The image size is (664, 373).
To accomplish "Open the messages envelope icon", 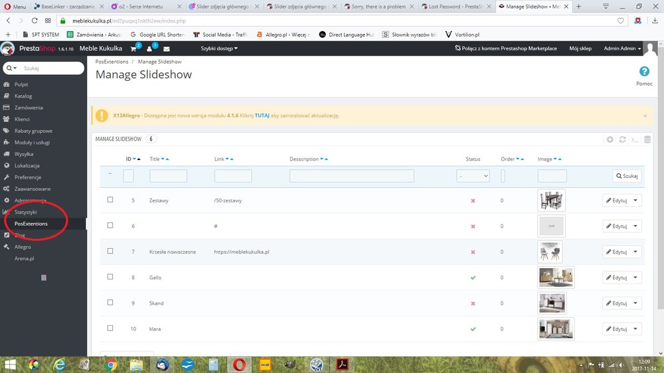I will click(167, 49).
